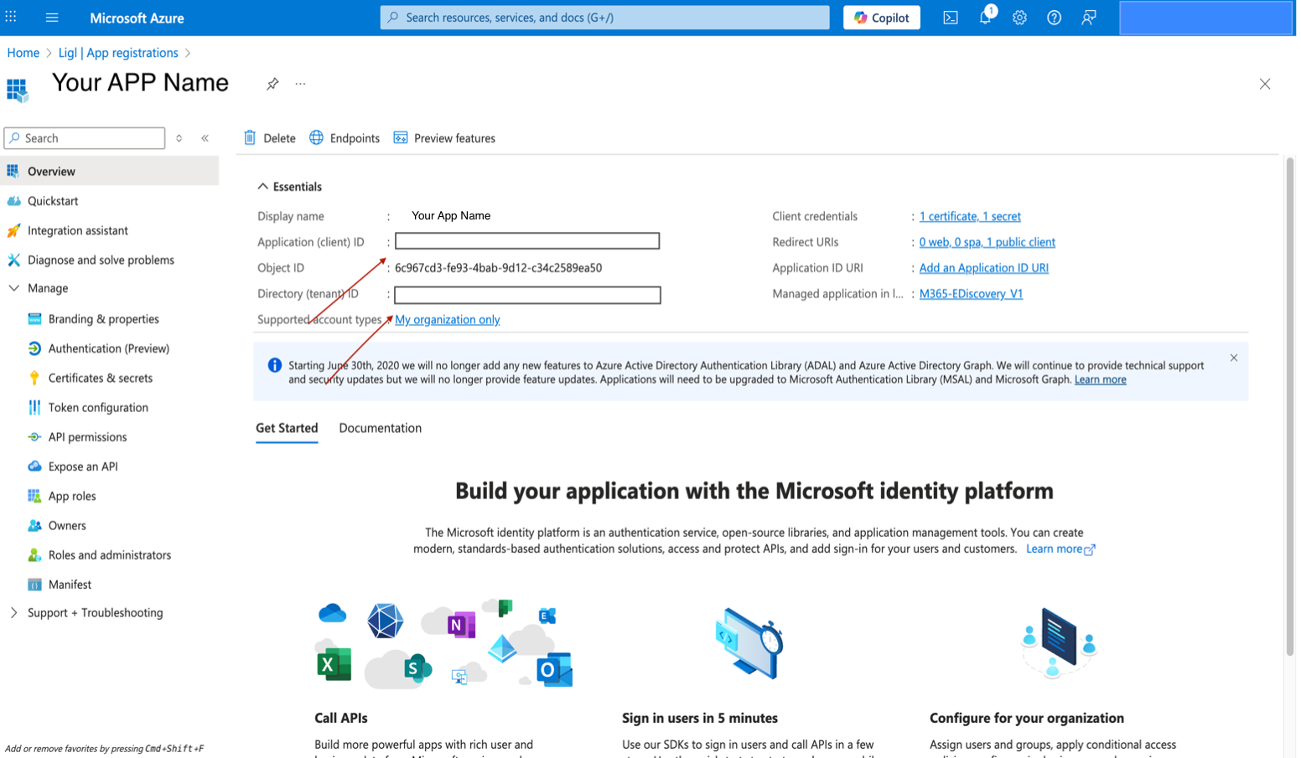Click the Sign in users in 5 minutes heading

pyautogui.click(x=700, y=718)
